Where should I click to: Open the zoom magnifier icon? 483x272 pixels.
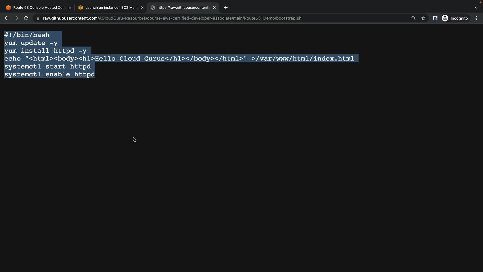(x=413, y=18)
